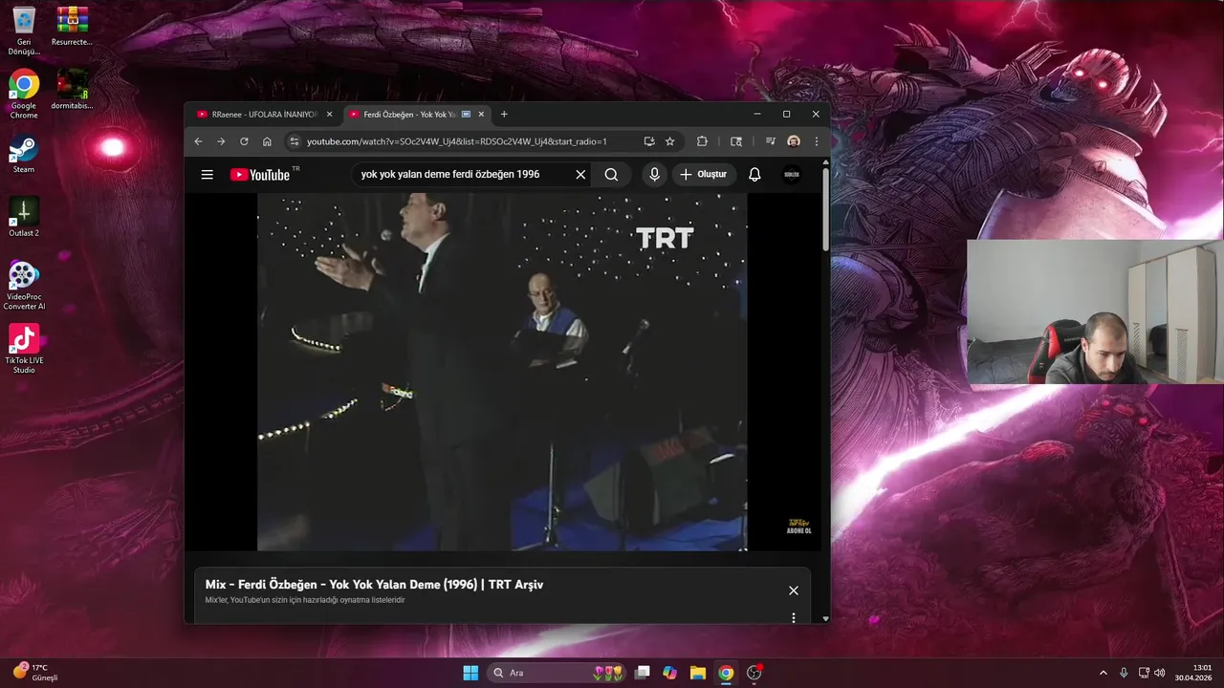1224x688 pixels.
Task: Open Task View on taskbar
Action: [643, 673]
